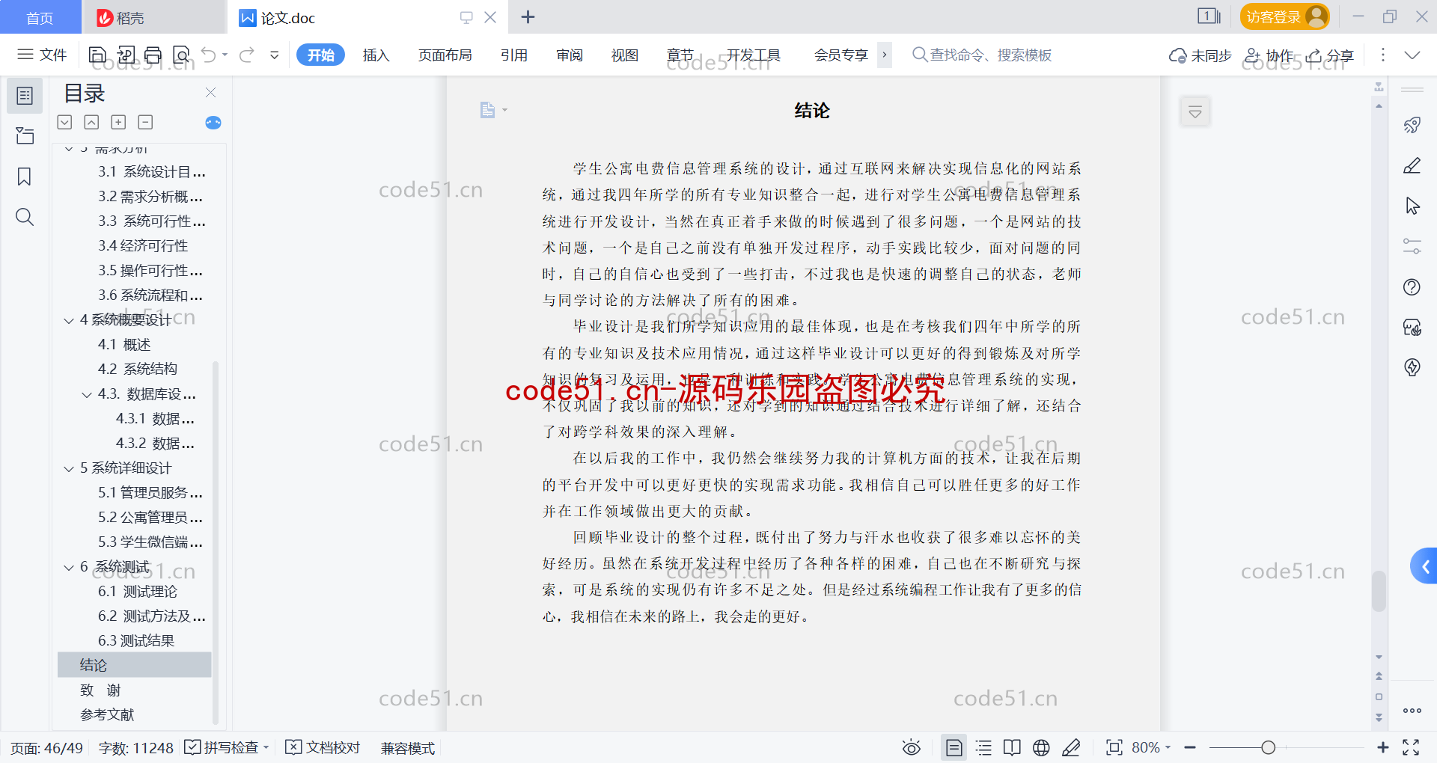Select the 引用 ribbon tab
The image size is (1437, 763).
pos(514,55)
